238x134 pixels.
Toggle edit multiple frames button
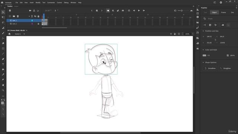113,11
